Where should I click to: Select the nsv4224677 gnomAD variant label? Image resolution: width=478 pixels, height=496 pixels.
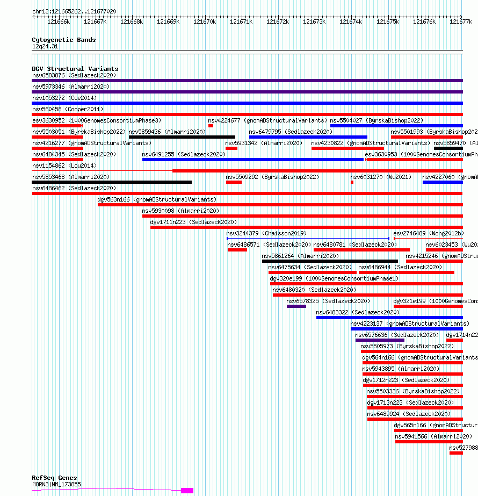tap(267, 120)
